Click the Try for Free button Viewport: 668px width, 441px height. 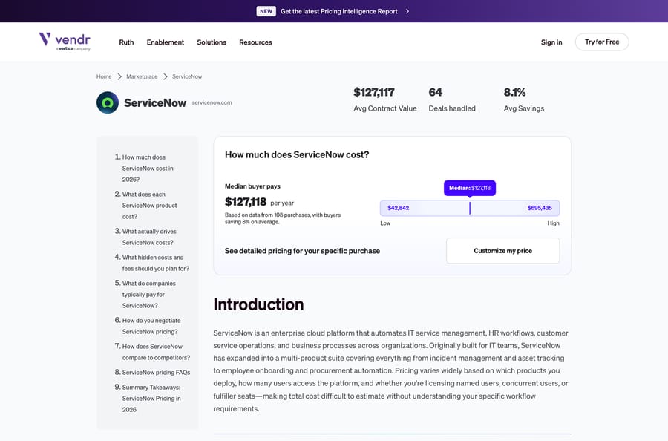[x=601, y=42]
